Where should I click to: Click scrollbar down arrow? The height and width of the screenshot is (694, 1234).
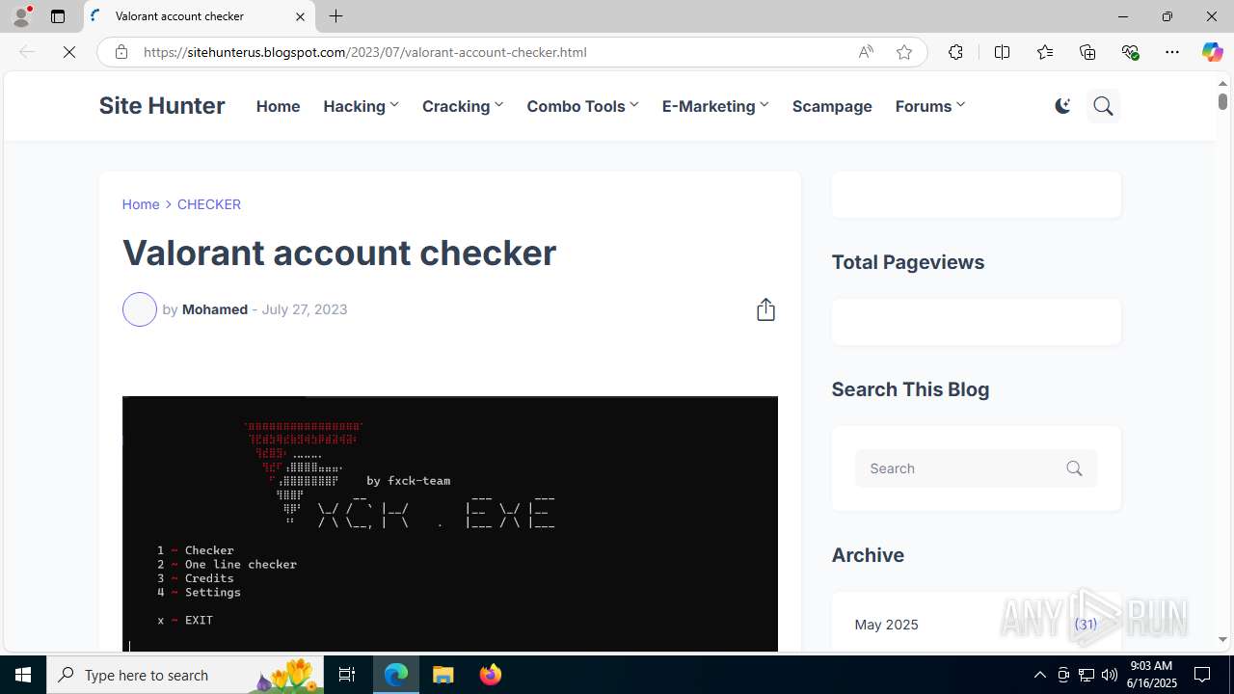(x=1222, y=639)
